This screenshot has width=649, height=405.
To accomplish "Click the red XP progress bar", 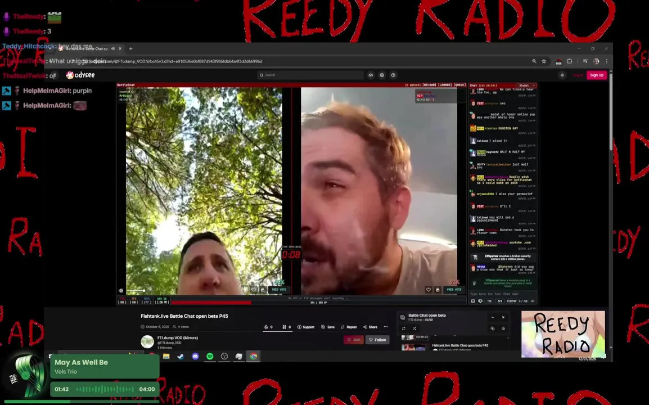I will pos(211,302).
